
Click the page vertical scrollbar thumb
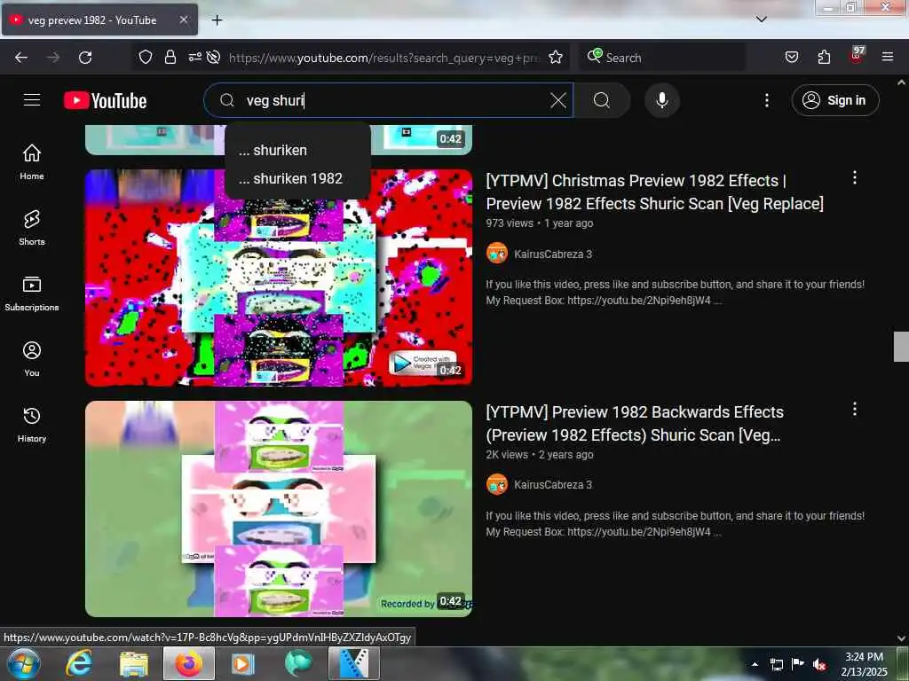(x=901, y=347)
